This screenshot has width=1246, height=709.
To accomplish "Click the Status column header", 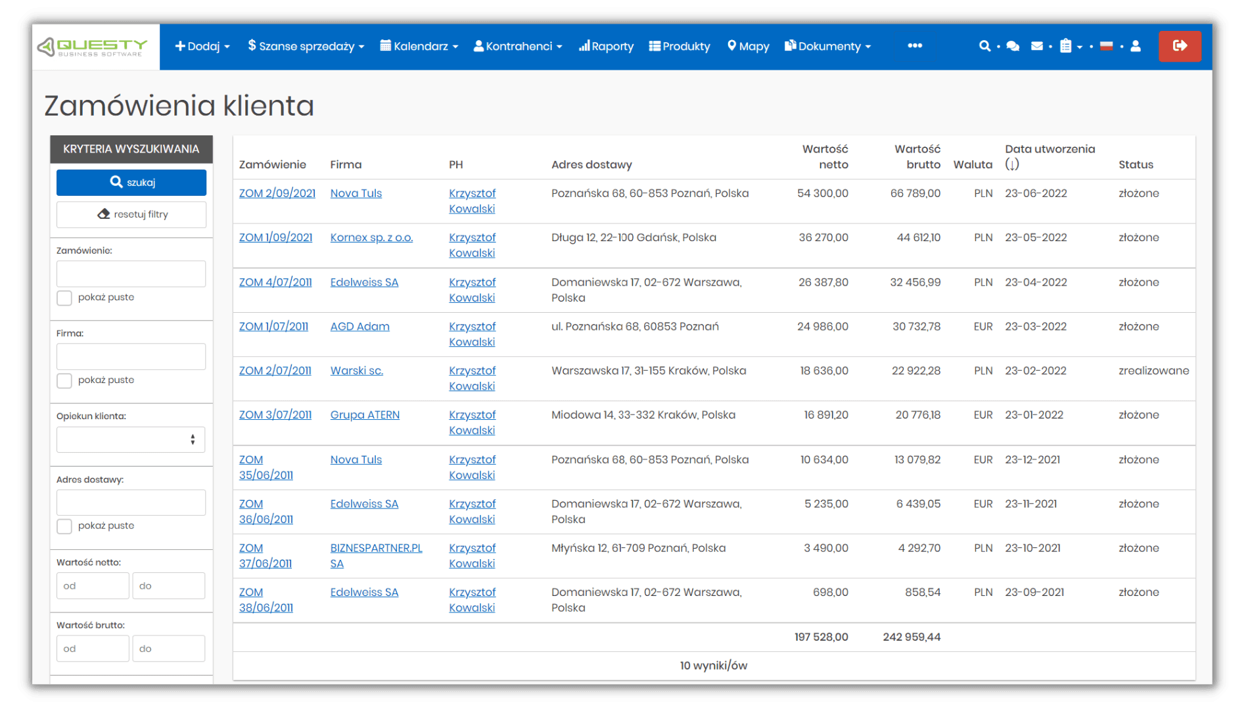I will pos(1136,164).
